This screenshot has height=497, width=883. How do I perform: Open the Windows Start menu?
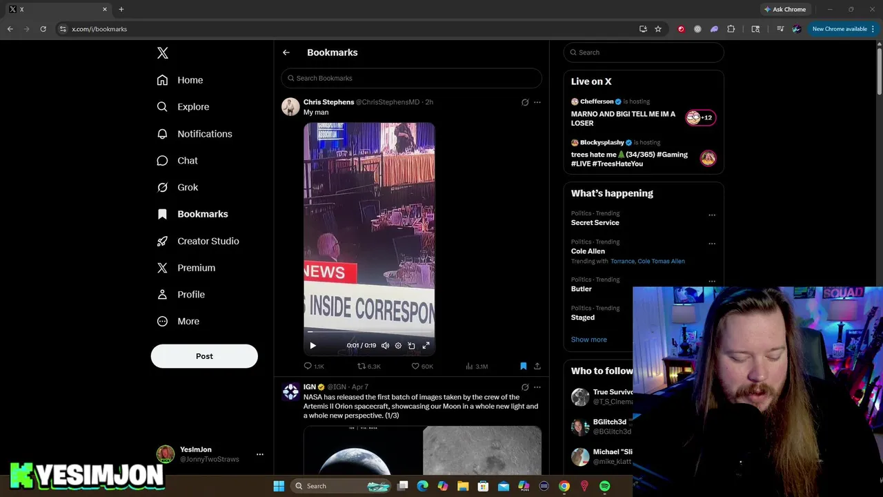pos(279,486)
